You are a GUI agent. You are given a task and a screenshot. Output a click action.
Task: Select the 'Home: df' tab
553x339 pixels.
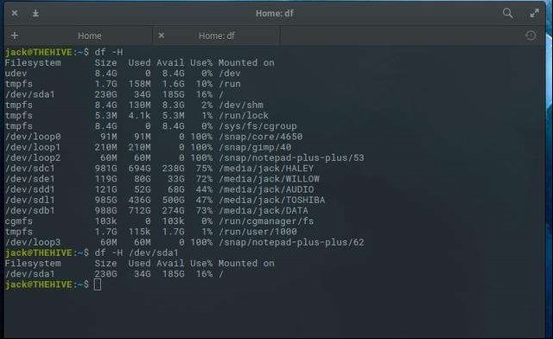216,35
